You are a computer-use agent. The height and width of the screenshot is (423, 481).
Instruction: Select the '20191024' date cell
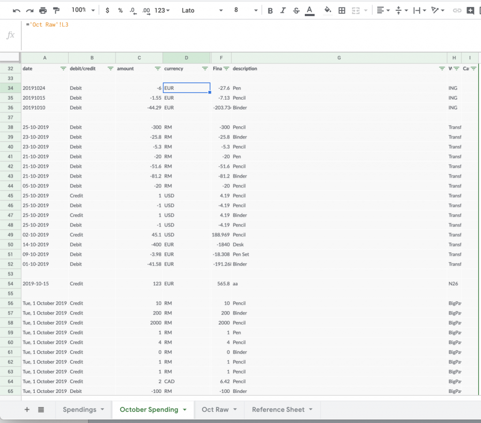[45, 88]
